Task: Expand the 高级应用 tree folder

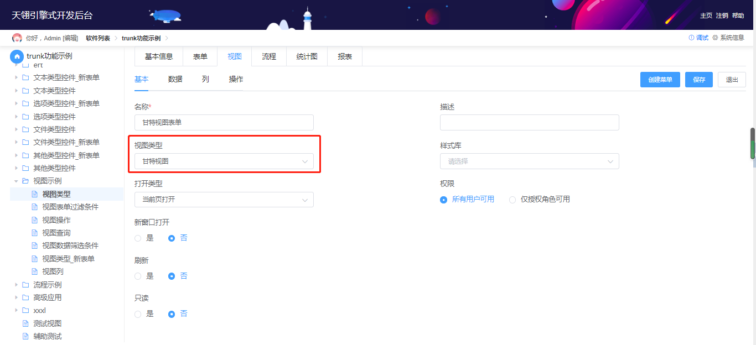Action: [x=16, y=297]
